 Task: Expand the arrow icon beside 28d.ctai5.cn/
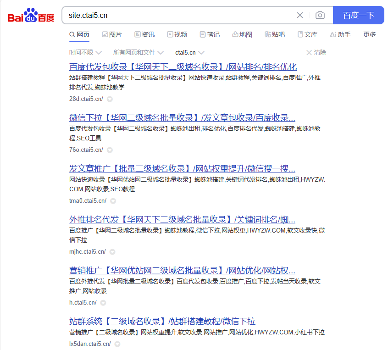click(110, 99)
